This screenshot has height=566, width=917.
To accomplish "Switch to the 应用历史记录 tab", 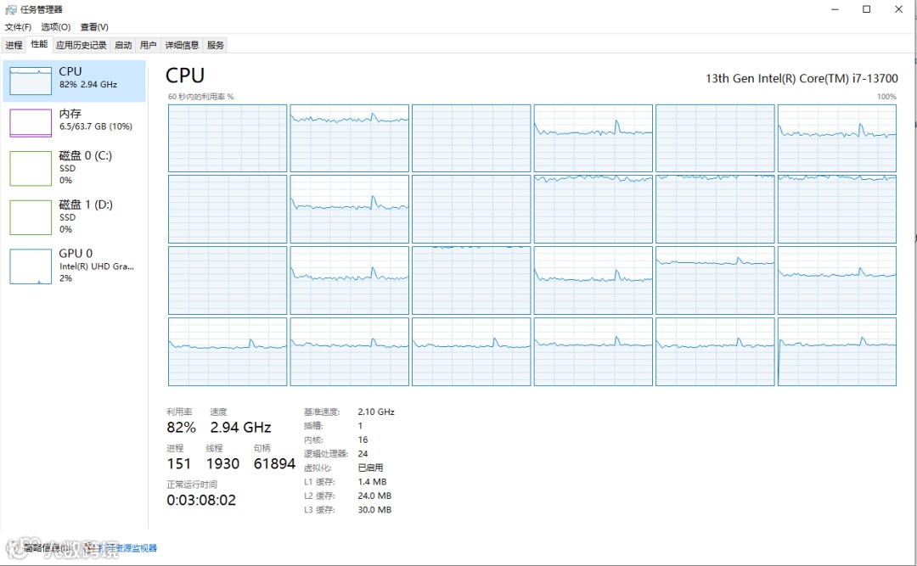I will tap(82, 45).
